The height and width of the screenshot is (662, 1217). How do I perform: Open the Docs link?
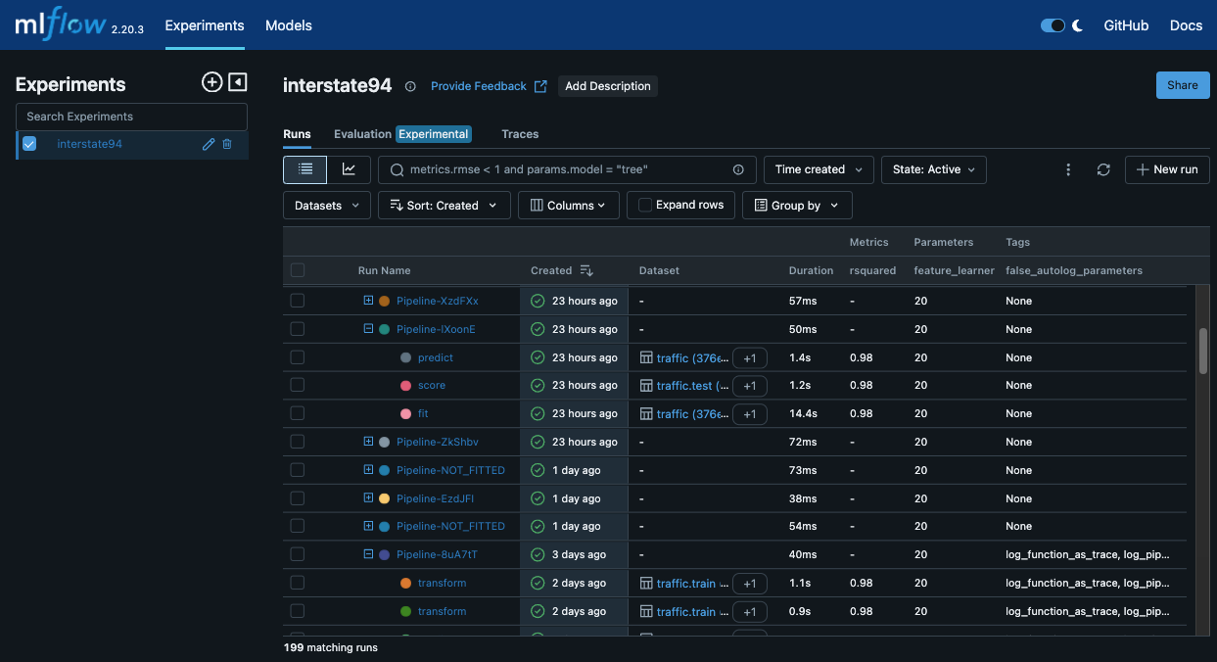(x=1186, y=25)
